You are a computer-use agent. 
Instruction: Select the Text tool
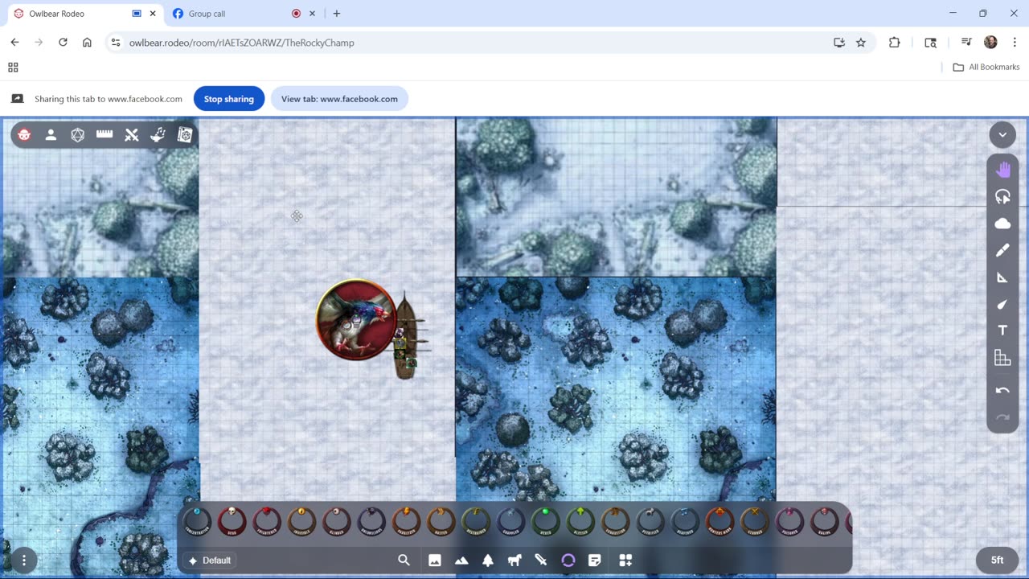click(x=1002, y=331)
